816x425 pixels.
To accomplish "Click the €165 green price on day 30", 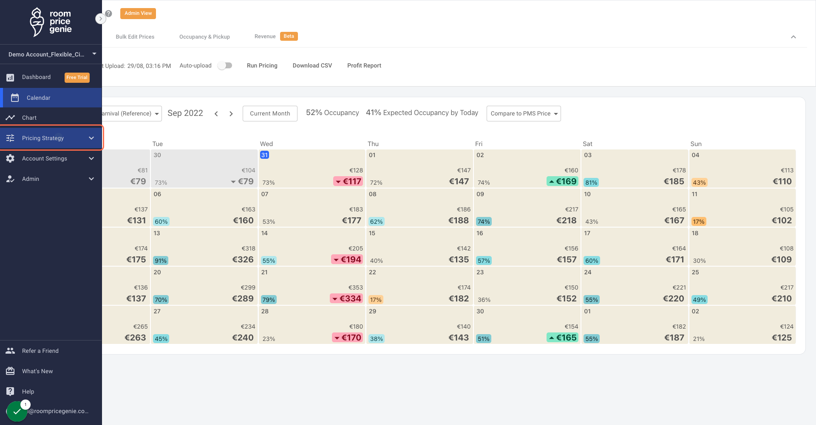I will tap(563, 338).
